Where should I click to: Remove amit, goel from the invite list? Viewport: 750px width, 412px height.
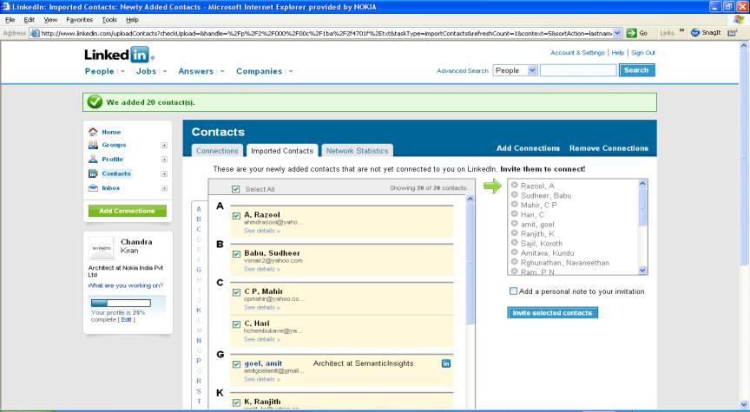click(x=514, y=223)
